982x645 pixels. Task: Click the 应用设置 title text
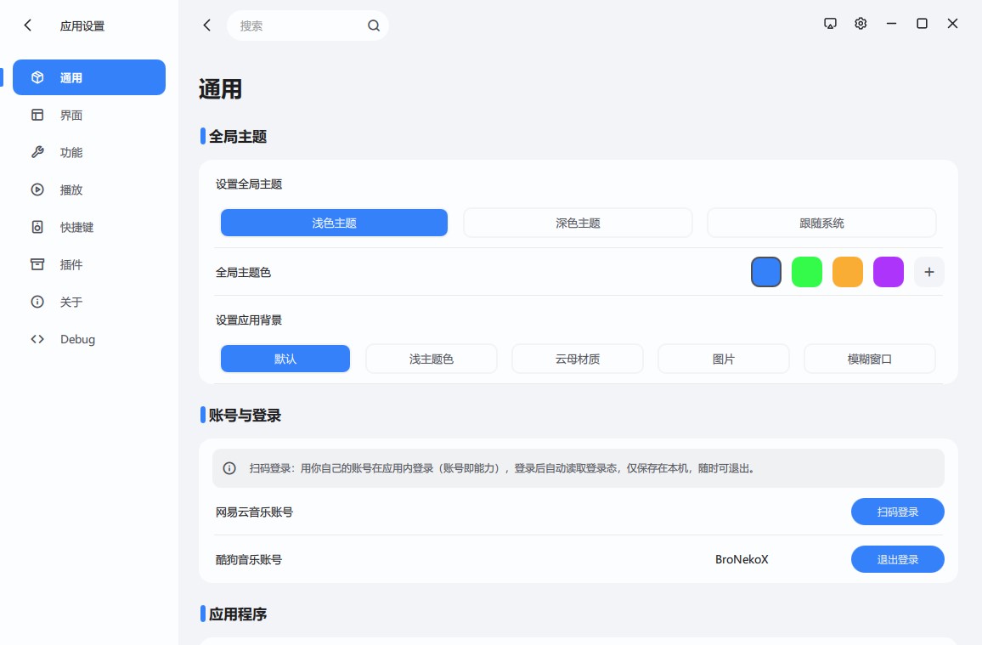(82, 25)
